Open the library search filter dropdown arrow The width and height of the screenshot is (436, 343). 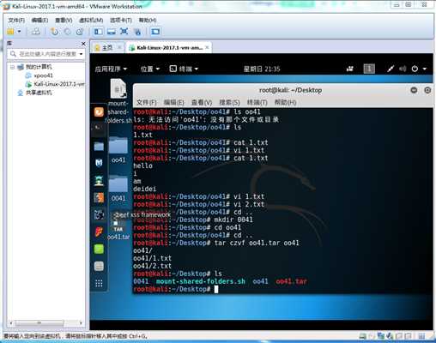click(x=82, y=54)
